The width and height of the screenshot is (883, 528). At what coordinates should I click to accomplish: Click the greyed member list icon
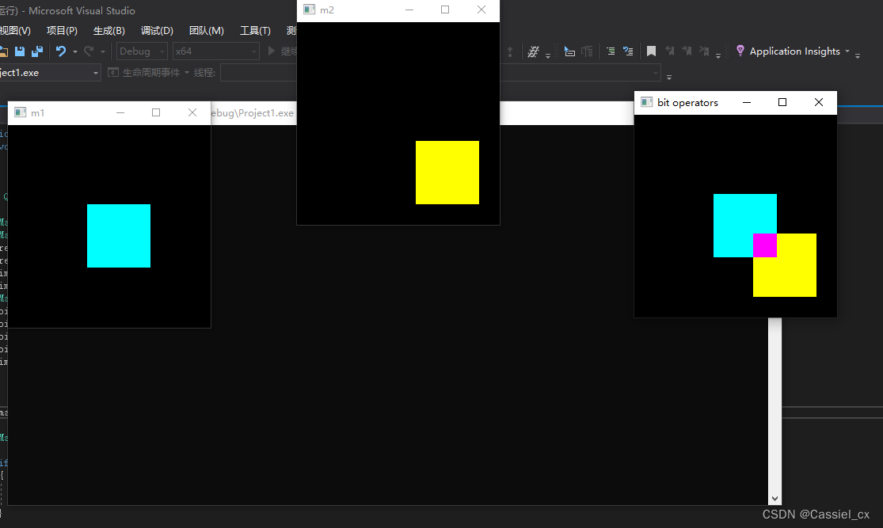[587, 51]
